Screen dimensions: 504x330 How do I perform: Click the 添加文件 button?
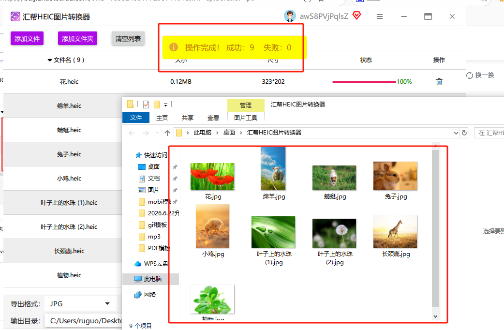tap(27, 39)
